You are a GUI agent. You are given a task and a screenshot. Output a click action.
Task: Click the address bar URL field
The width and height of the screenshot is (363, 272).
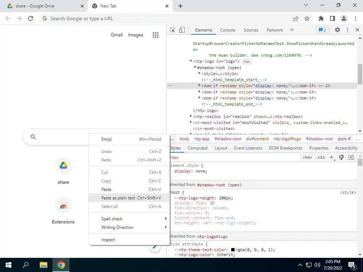tap(167, 18)
